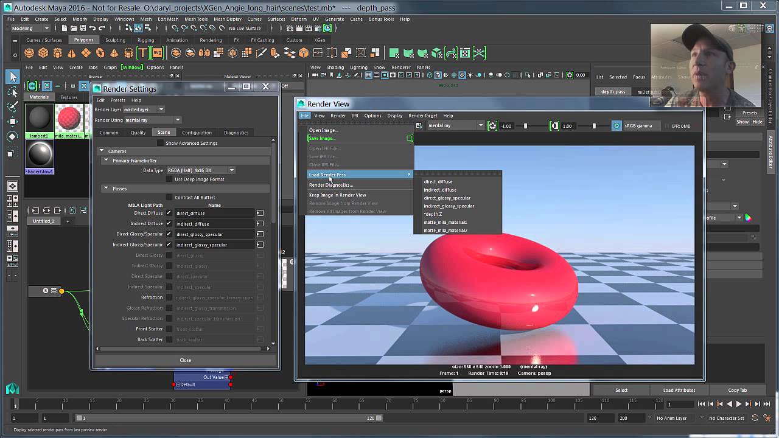This screenshot has height=438, width=779.
Task: Enable Use Deep Image Format checkbox
Action: pyautogui.click(x=170, y=179)
